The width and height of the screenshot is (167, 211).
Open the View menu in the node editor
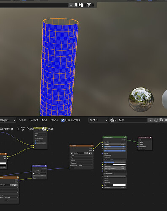point(22,120)
